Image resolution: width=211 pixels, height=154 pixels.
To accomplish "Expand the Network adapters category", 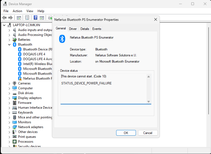I will (9, 127).
